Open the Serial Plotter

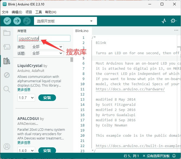pyautogui.click(x=164, y=21)
